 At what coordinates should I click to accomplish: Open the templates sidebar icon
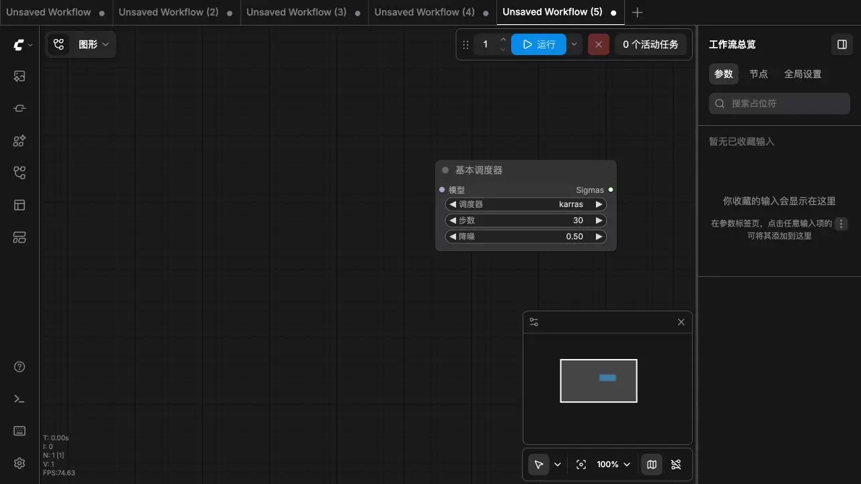click(x=20, y=205)
